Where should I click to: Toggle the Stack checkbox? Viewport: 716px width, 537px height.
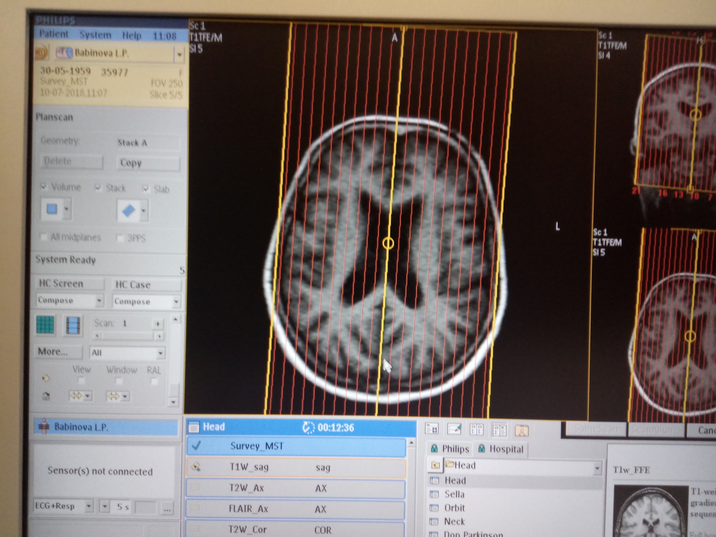[x=98, y=188]
